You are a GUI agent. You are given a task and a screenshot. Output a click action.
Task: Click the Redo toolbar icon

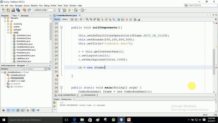click(29, 10)
